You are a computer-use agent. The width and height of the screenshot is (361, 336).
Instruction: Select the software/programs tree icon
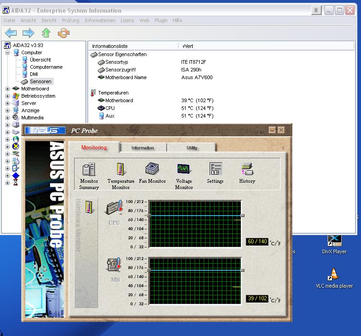pos(16,161)
